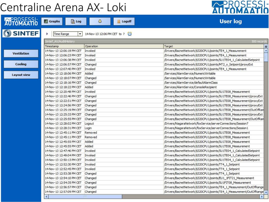This screenshot has width=269, height=202.
Task: Select the row stamped 12:06:23 PM
Action: [x=154, y=55]
